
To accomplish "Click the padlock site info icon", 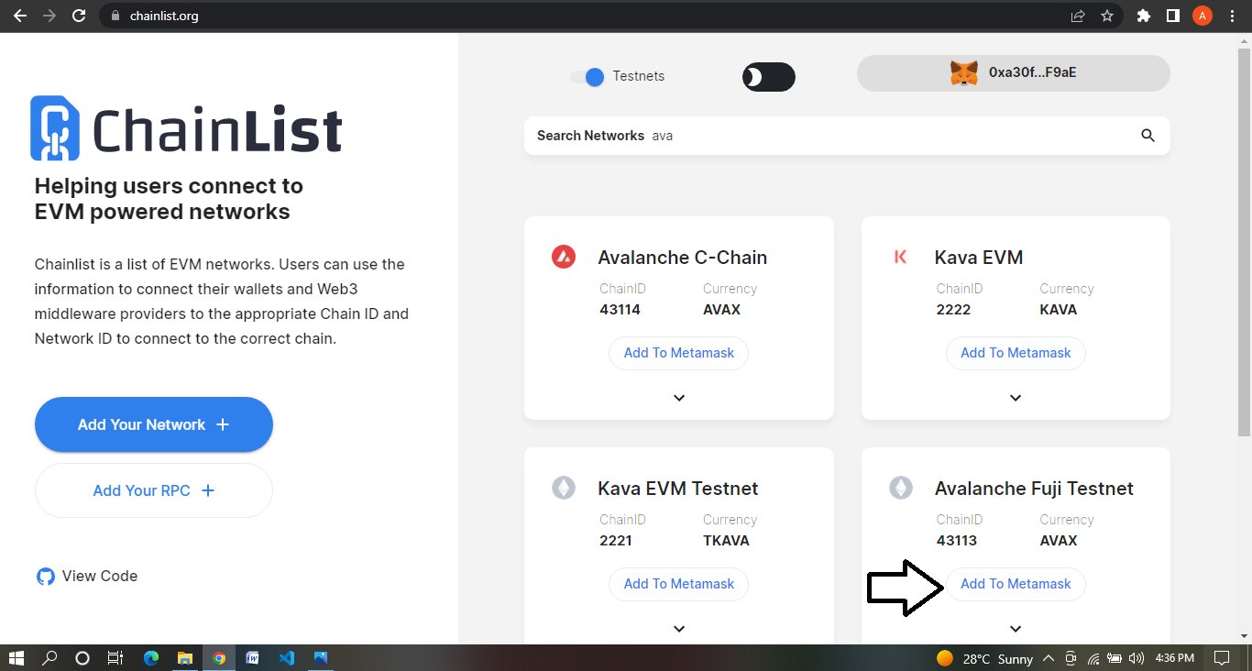I will tap(115, 16).
